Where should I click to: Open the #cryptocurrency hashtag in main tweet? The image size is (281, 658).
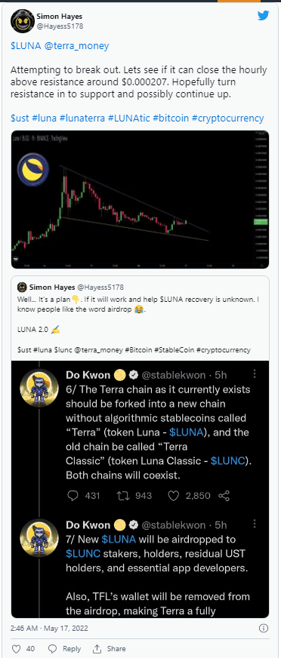tap(227, 118)
